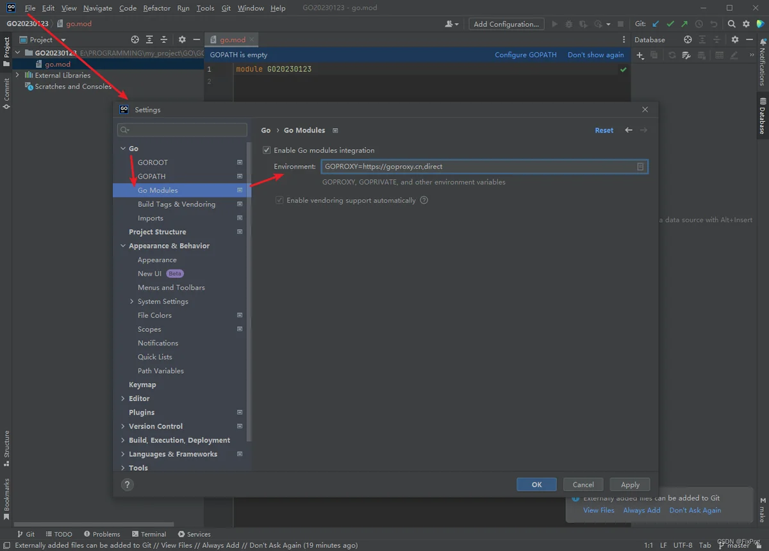Open editor tabs more-options three dots
Image resolution: width=769 pixels, height=551 pixels.
point(624,40)
